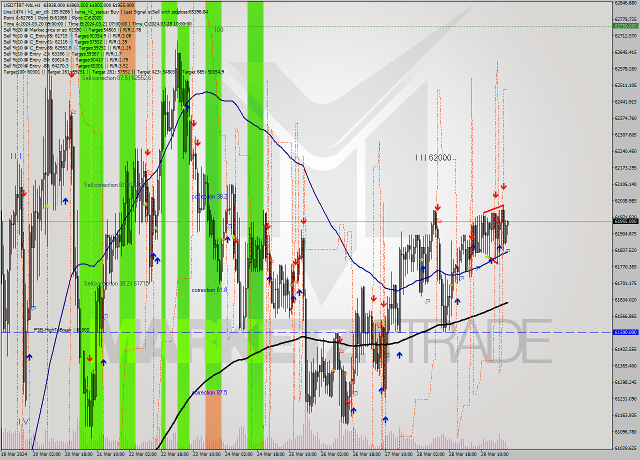This screenshot has height=460, width=640.
Task: Click the 'FSB-HighToBreak | 61500' label
Action: click(61, 330)
